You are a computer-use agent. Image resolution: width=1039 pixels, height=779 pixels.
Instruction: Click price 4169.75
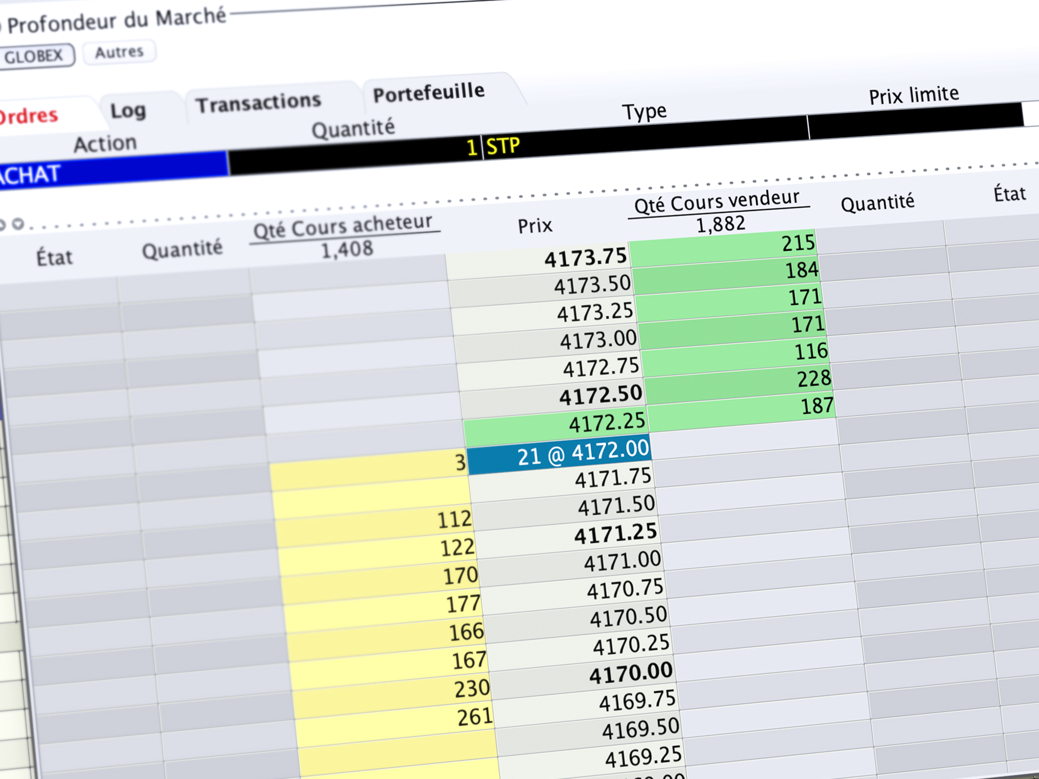(637, 702)
